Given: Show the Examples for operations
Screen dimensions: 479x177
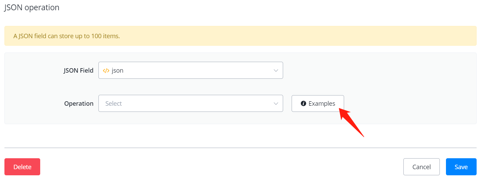Looking at the screenshot, I should (x=318, y=104).
